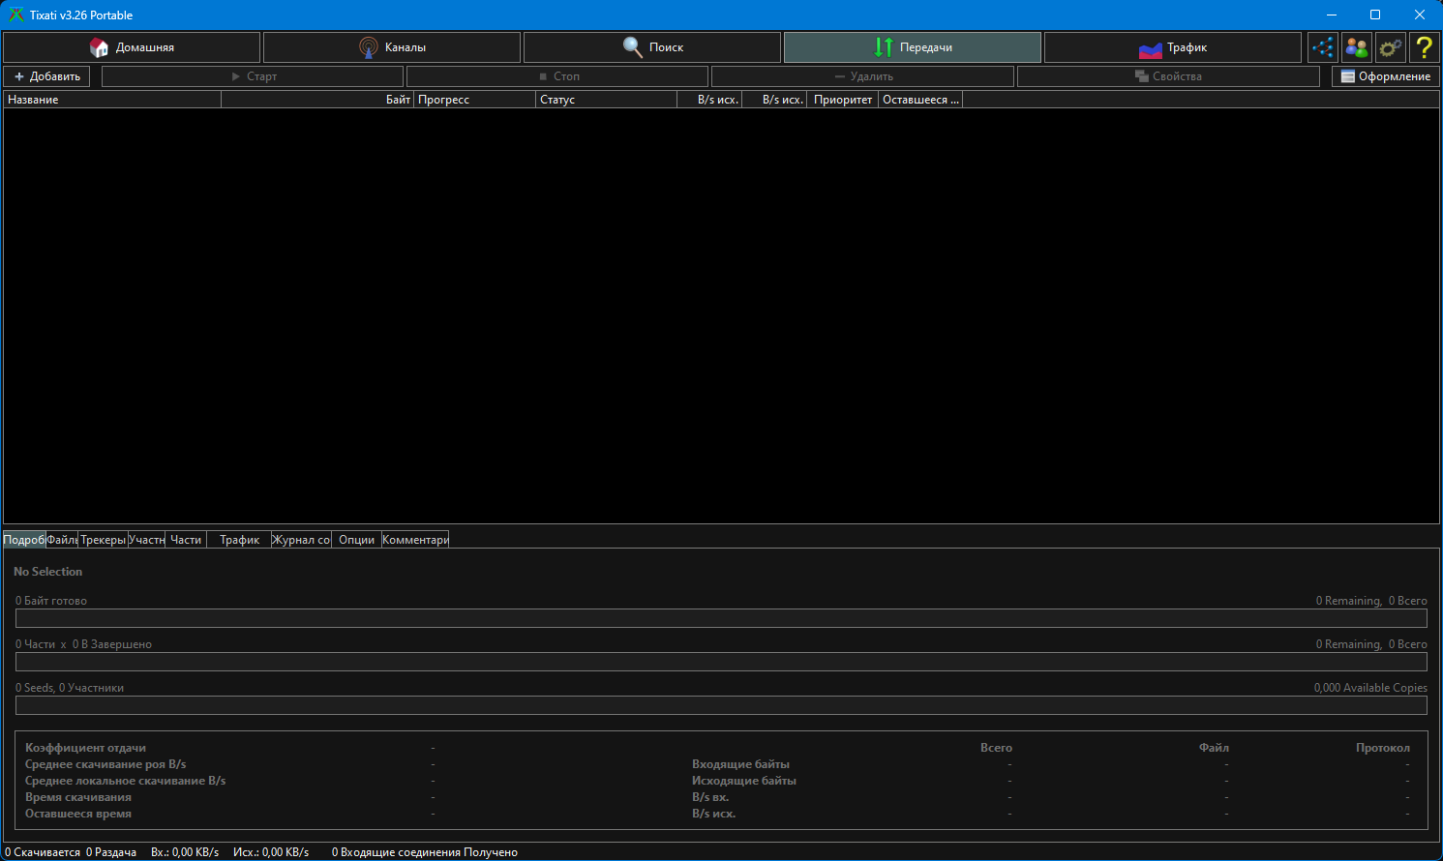Select the Комментарии tab
This screenshot has height=861, width=1443.
click(x=415, y=540)
